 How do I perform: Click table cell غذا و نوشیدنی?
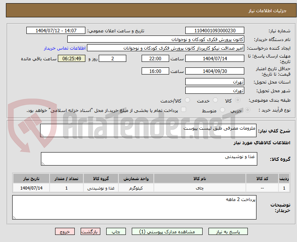pyautogui.click(x=101, y=188)
